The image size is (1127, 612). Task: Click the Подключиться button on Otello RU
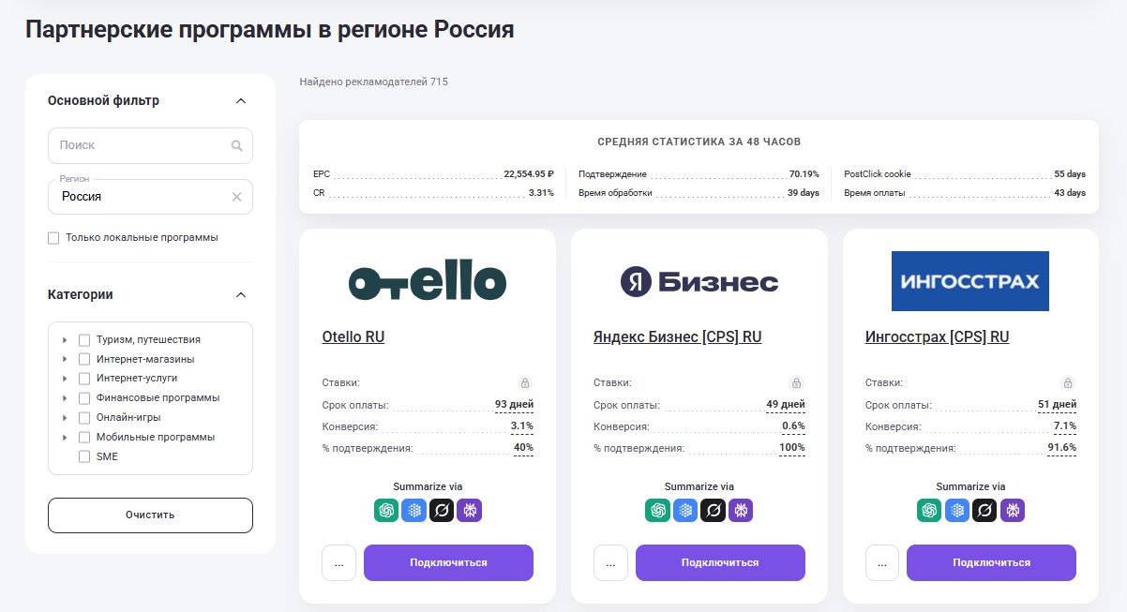pyautogui.click(x=448, y=562)
